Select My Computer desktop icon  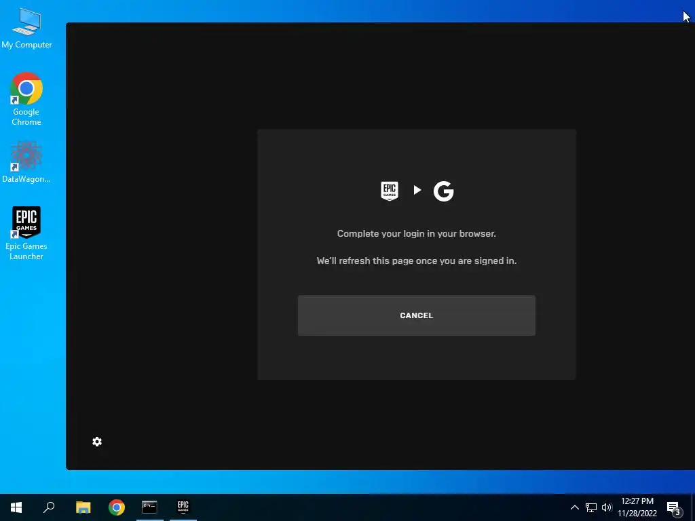pos(26,28)
